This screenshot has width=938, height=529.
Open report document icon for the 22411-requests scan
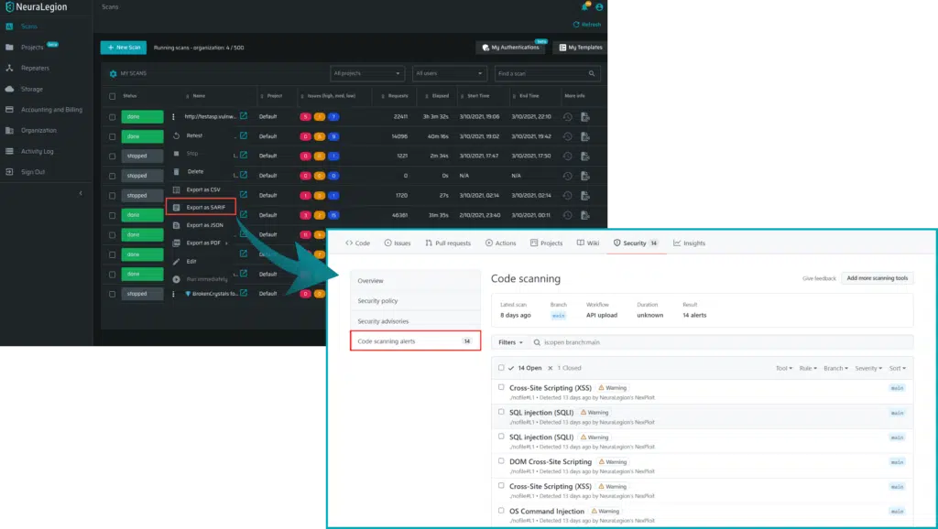pyautogui.click(x=585, y=117)
